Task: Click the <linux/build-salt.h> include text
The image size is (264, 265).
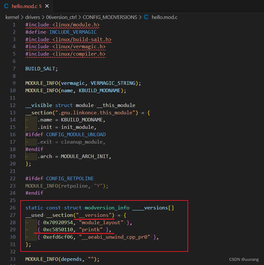Action: click(82, 40)
